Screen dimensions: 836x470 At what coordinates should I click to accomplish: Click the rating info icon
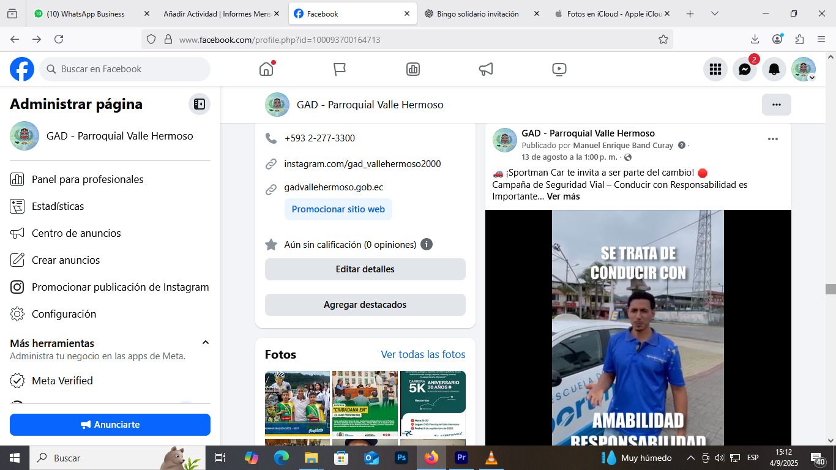click(427, 244)
